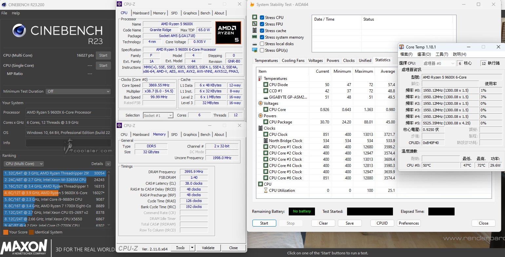Open the Core Temp processor #0 dropdown

coord(439,63)
